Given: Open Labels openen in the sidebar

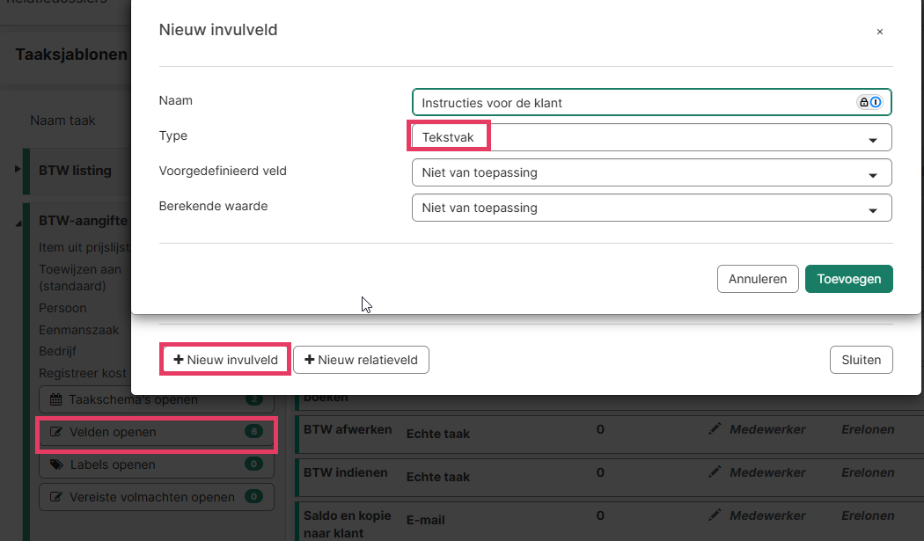Looking at the screenshot, I should click(156, 464).
